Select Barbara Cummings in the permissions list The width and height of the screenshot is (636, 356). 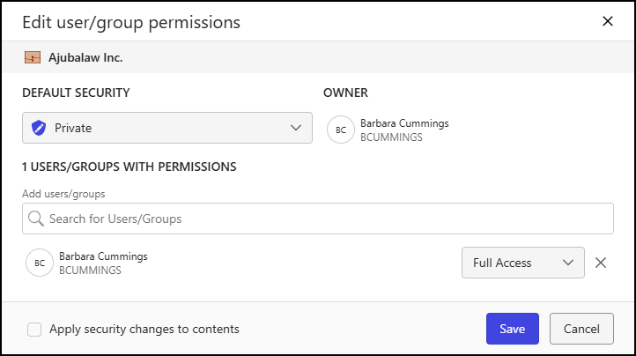tap(103, 256)
